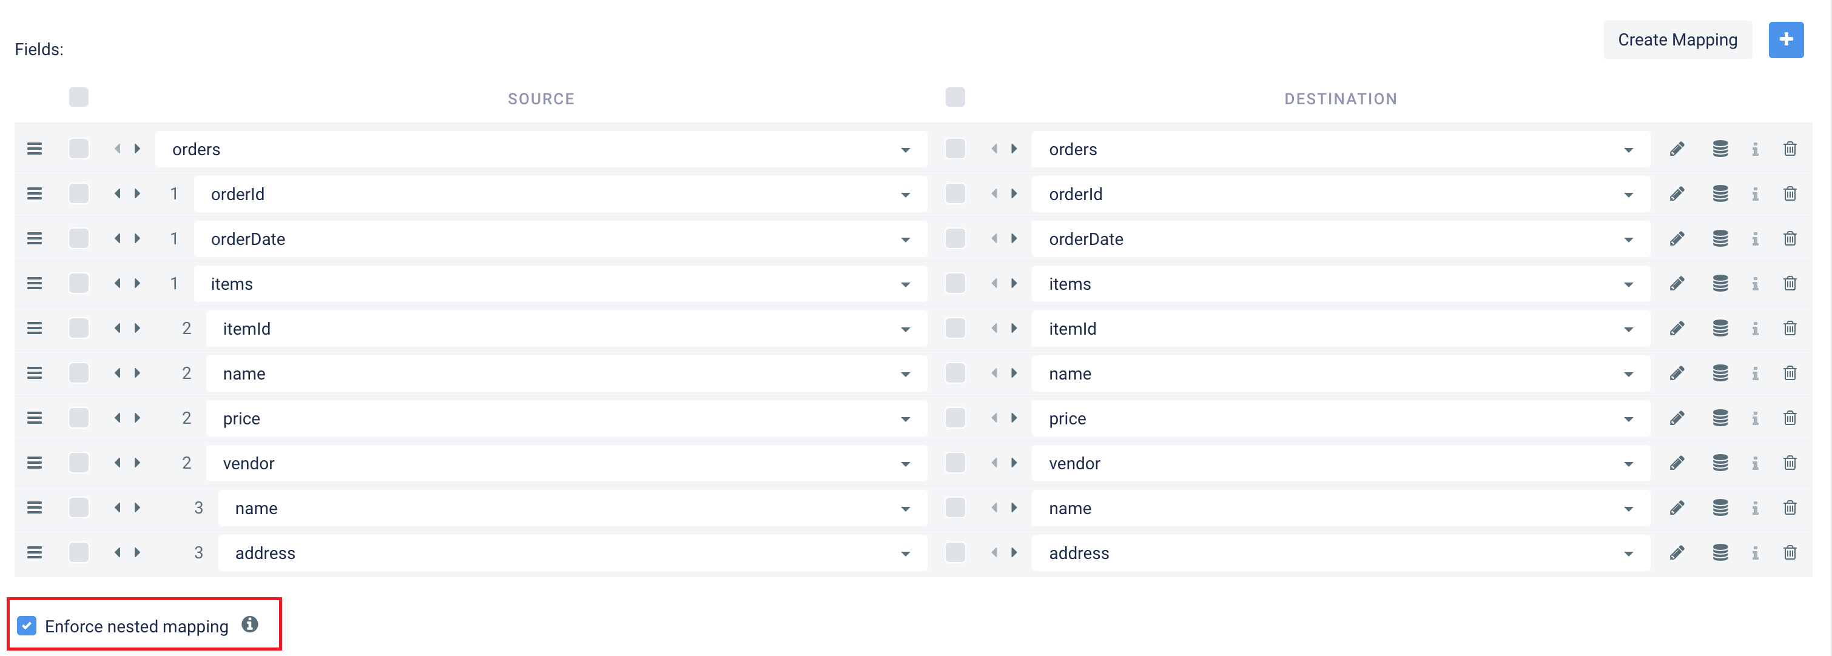The image size is (1832, 656).
Task: Tick the source checkbox for vendor row
Action: coord(79,463)
